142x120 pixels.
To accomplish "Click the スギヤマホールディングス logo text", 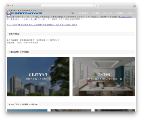I will point(27,13).
